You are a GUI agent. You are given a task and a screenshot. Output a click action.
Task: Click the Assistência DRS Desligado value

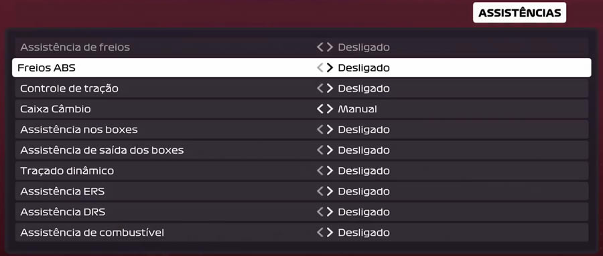tap(364, 213)
